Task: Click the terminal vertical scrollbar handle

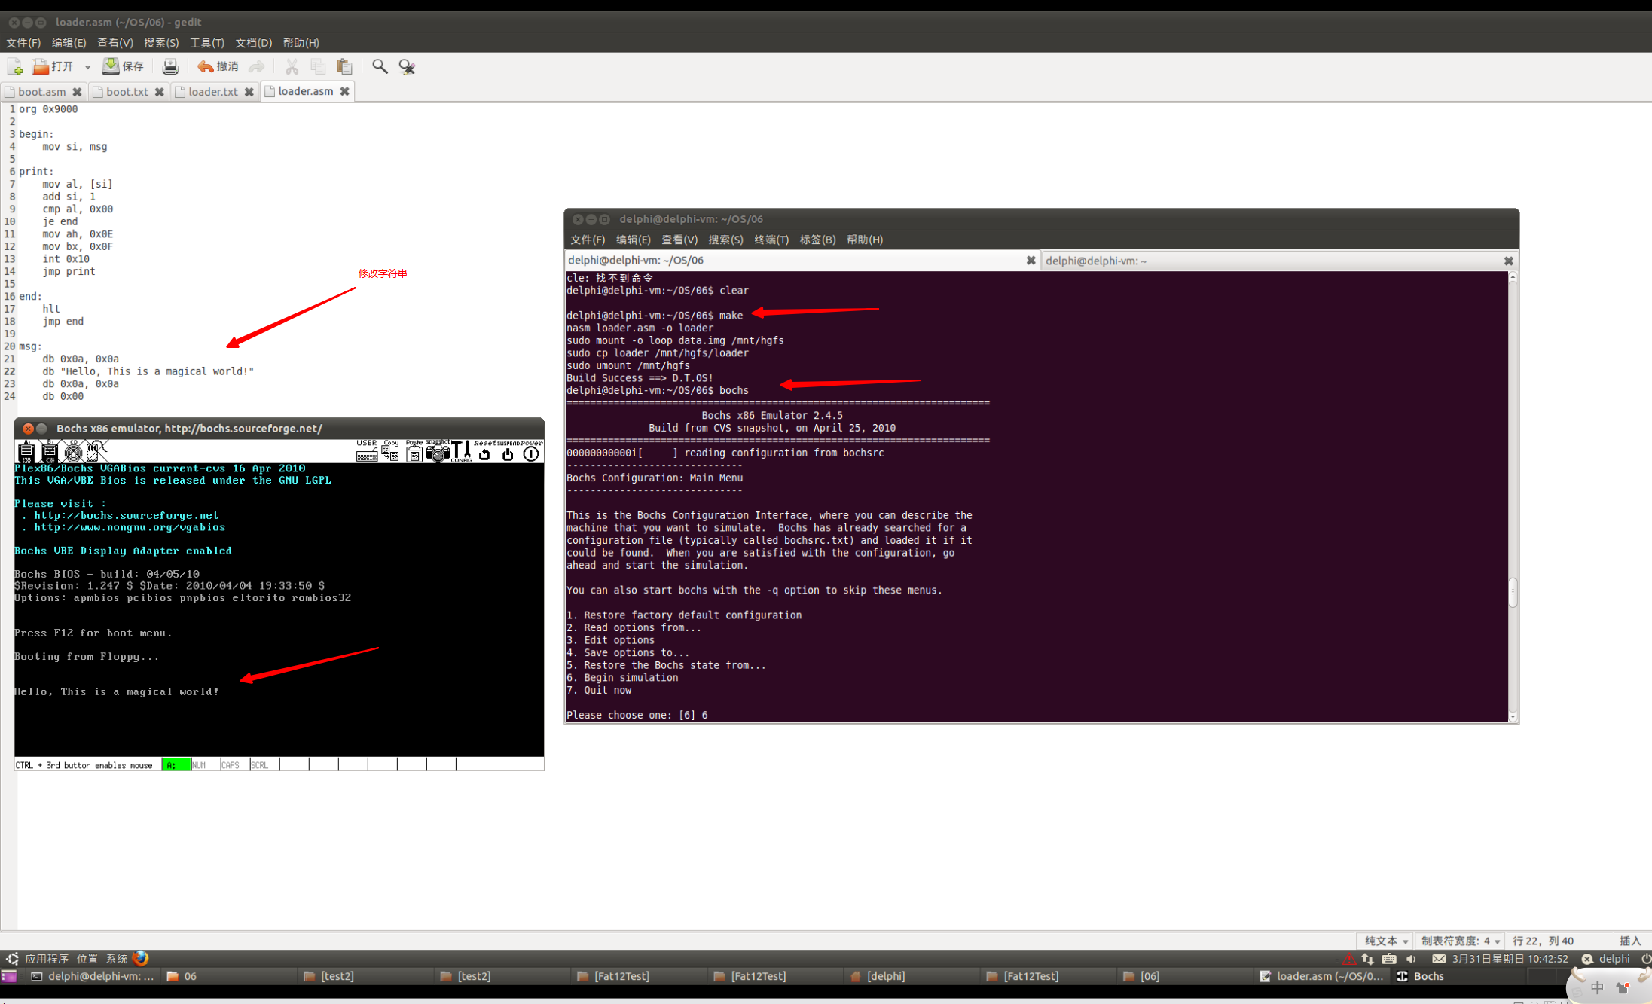Action: pos(1512,592)
